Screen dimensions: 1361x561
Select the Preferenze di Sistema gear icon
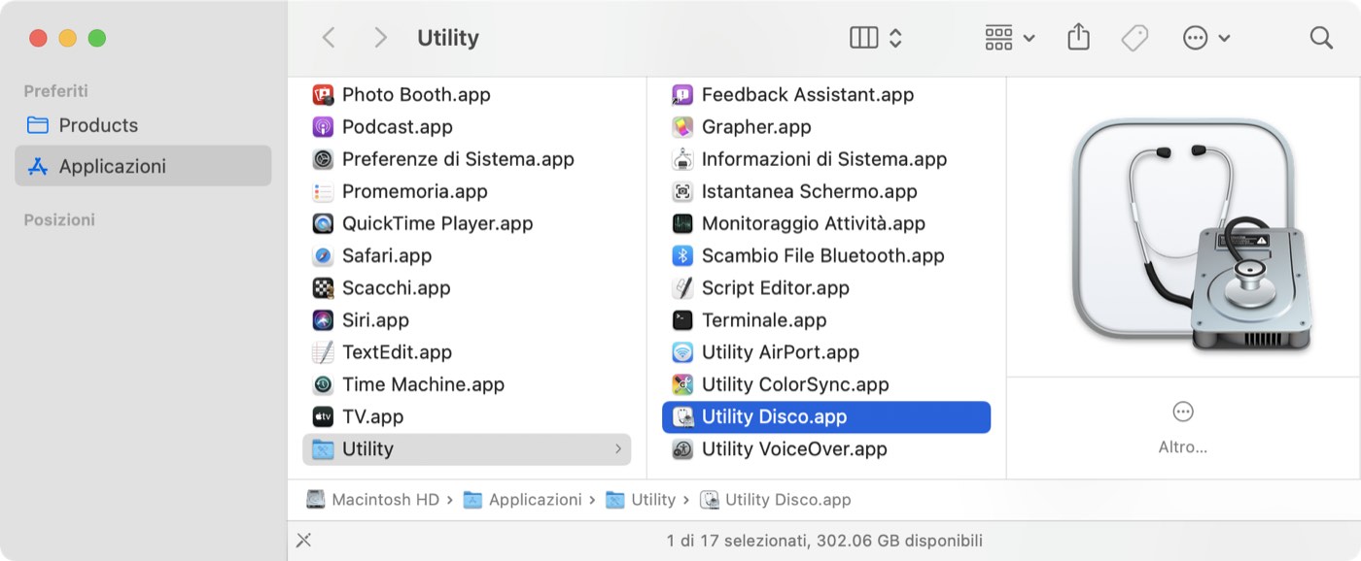pos(323,159)
